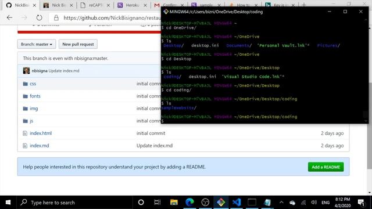Click the img folder icon
Viewport: 372px width, 209px height.
[26, 109]
